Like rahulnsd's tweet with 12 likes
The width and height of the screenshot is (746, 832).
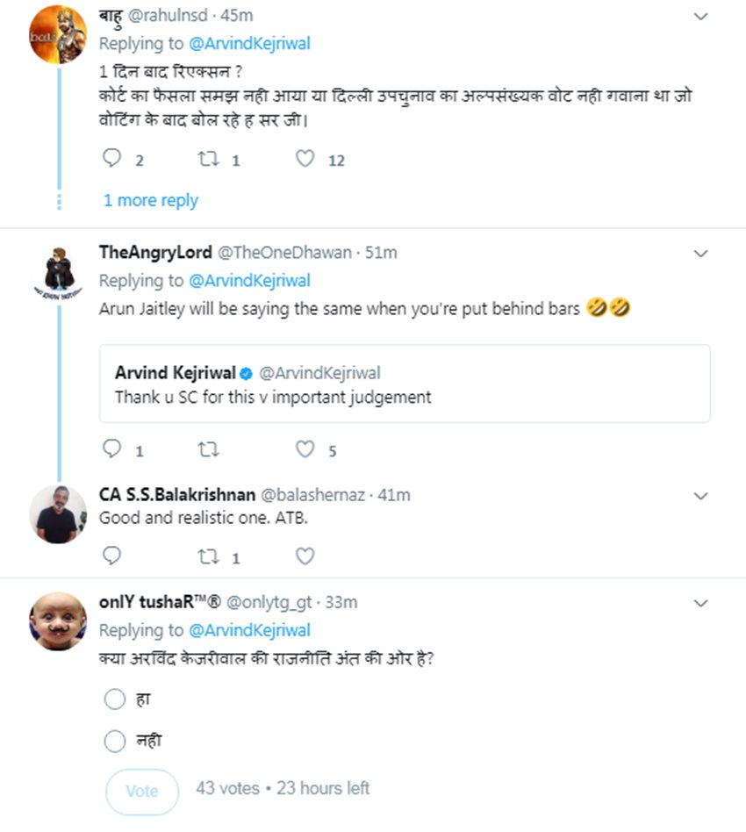[x=305, y=159]
